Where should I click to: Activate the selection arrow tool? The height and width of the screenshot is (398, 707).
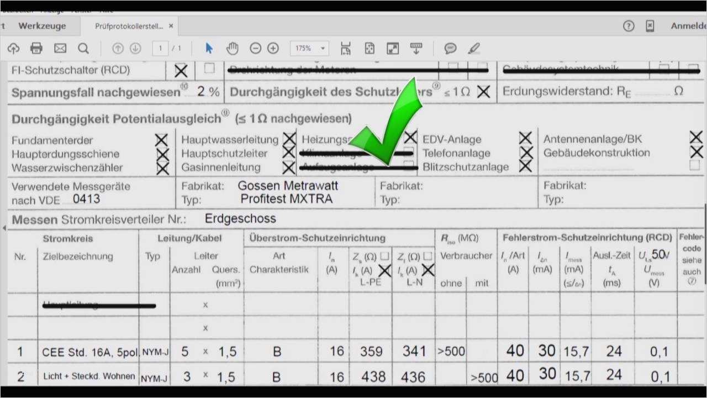tap(209, 49)
